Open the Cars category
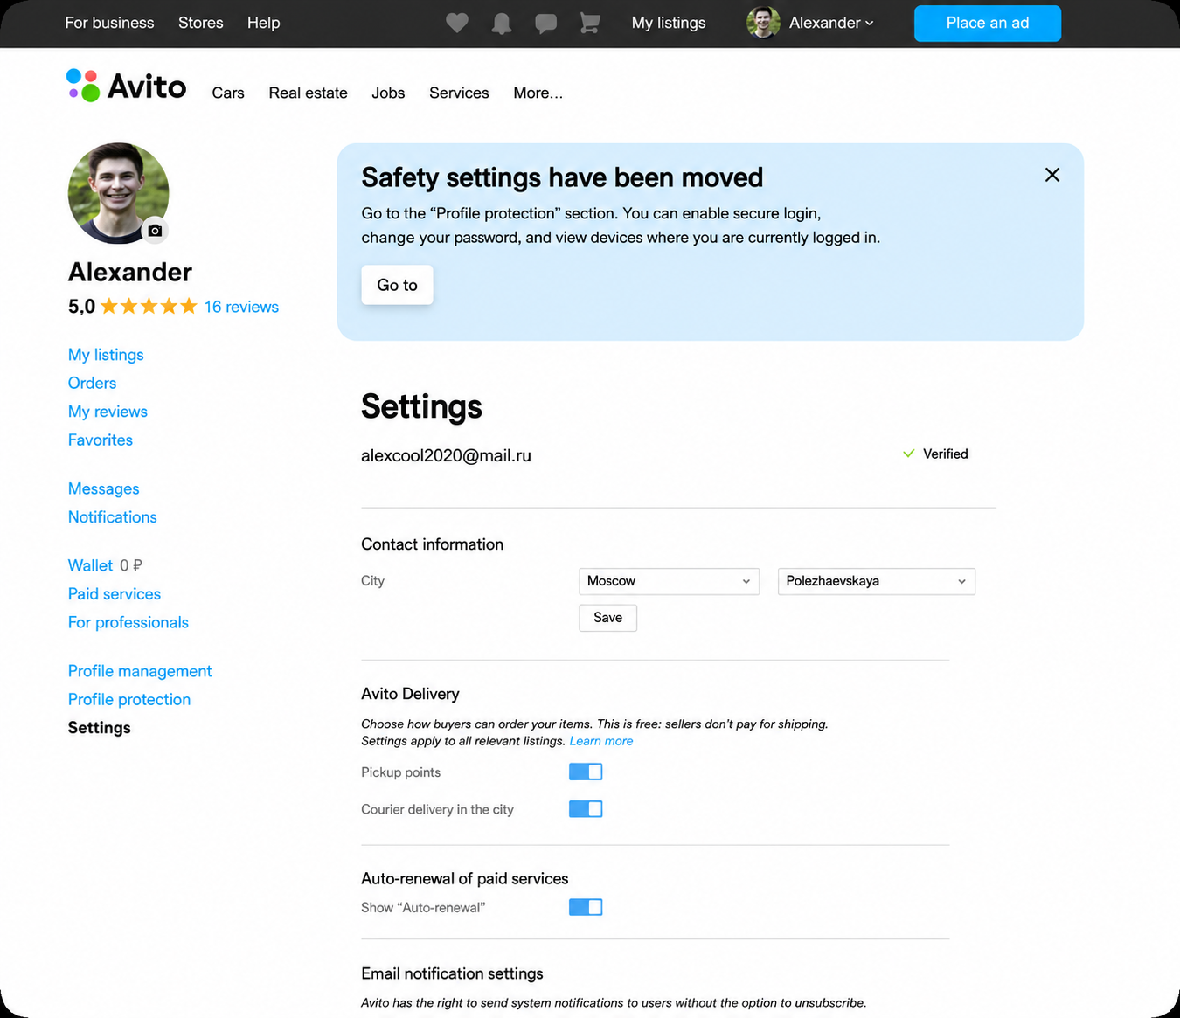This screenshot has height=1018, width=1180. click(x=228, y=93)
